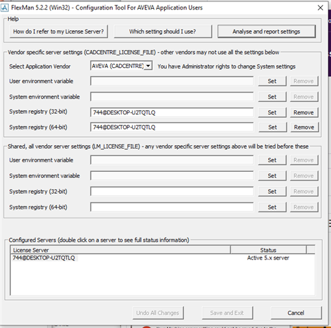Image resolution: width=331 pixels, height=328 pixels.
Task: Open the Select Application Vendor dropdown arrow
Action: (148, 66)
